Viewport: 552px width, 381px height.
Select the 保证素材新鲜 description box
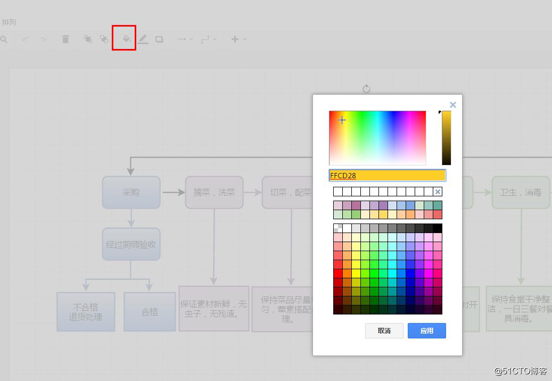point(214,309)
